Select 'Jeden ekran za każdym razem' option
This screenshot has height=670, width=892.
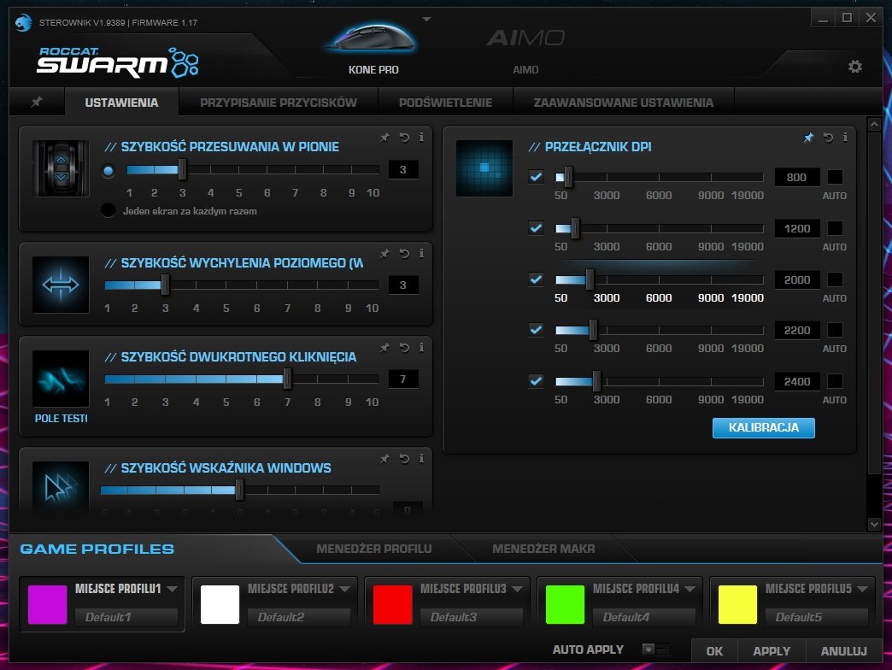[109, 210]
